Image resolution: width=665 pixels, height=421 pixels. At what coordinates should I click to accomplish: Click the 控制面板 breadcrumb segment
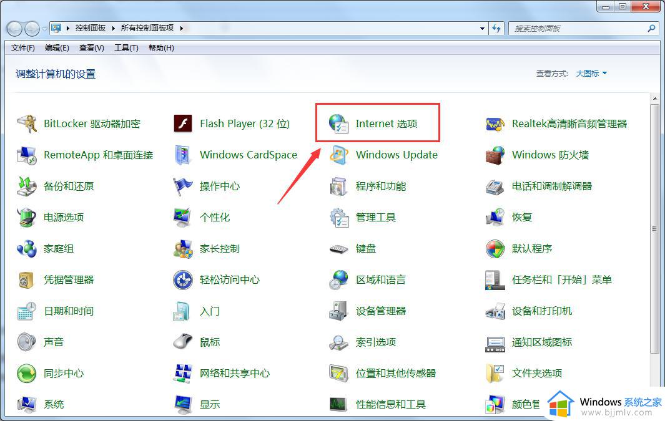pos(91,28)
